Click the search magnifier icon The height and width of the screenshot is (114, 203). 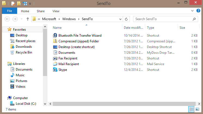[194, 19]
